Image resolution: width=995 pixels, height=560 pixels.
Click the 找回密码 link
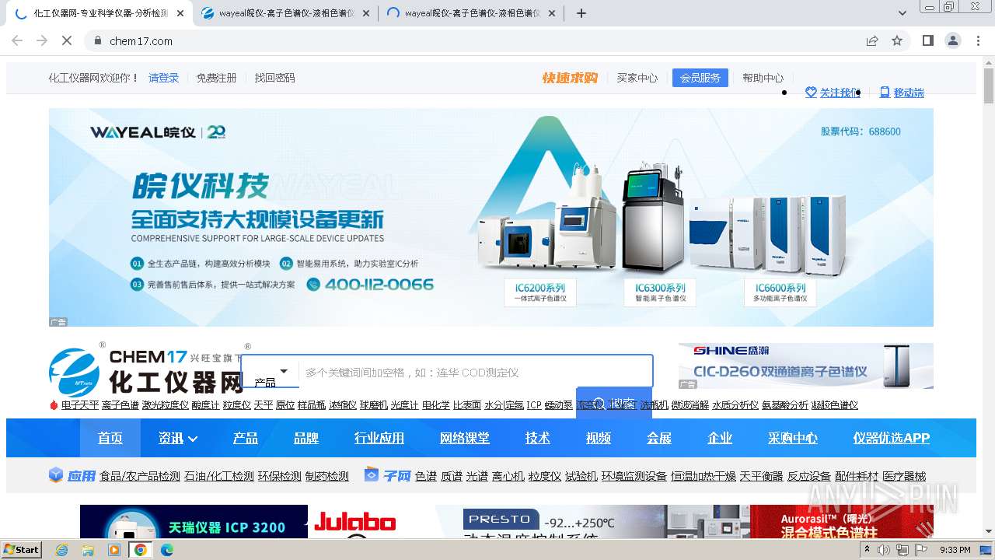click(275, 78)
